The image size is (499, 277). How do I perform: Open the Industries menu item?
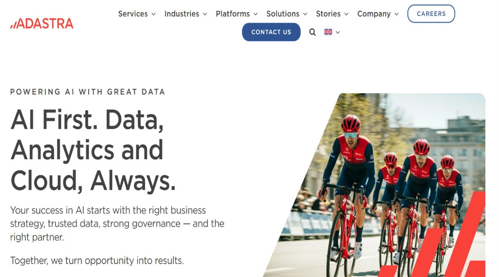pyautogui.click(x=182, y=14)
